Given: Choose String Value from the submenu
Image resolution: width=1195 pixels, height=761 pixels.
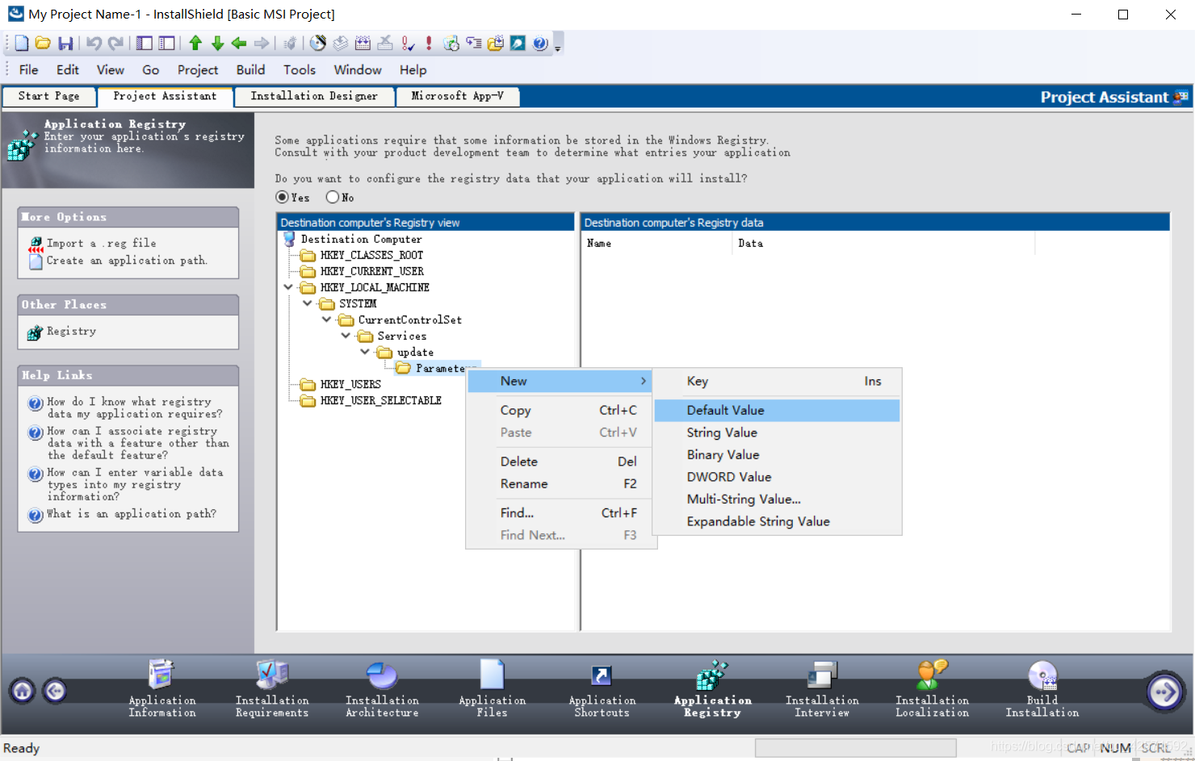Looking at the screenshot, I should pos(777,433).
